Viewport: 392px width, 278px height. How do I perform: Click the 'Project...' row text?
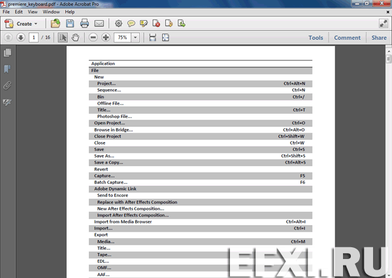click(x=106, y=84)
